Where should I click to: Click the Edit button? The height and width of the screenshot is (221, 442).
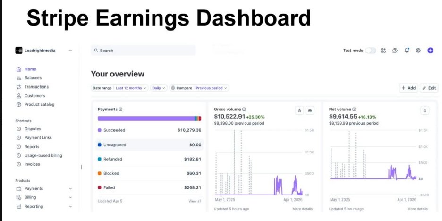(x=429, y=88)
